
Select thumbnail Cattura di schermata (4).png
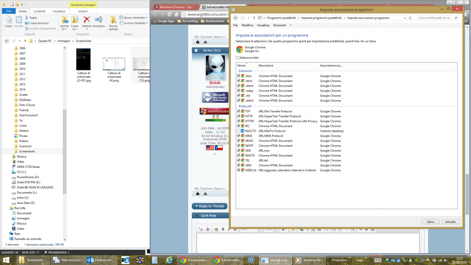click(114, 70)
